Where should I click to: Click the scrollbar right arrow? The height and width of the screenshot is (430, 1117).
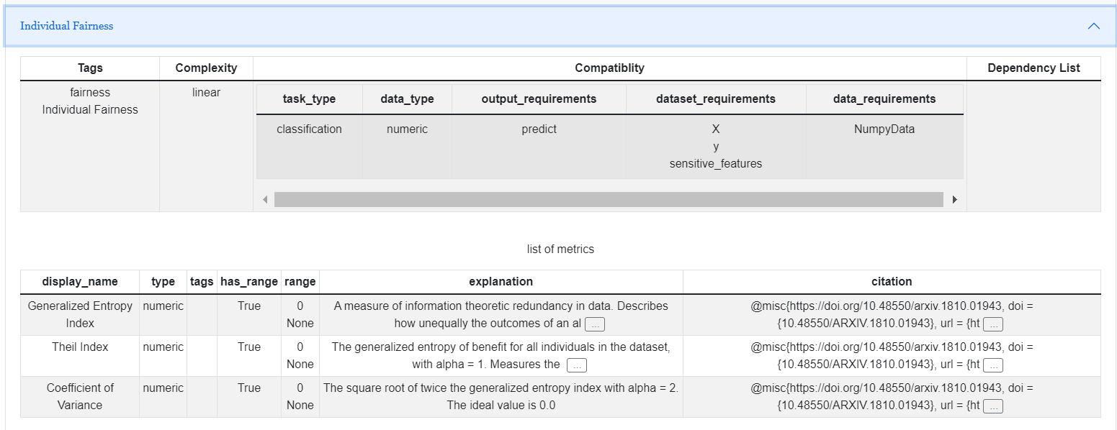point(955,199)
